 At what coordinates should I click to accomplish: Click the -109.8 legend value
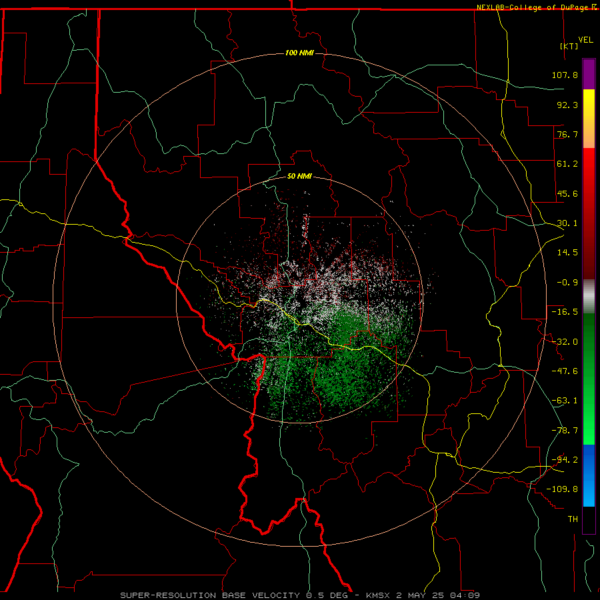(x=562, y=489)
